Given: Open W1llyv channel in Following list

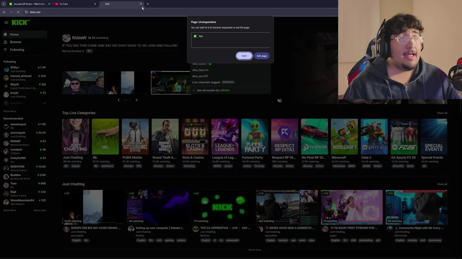Looking at the screenshot, I should [x=25, y=69].
